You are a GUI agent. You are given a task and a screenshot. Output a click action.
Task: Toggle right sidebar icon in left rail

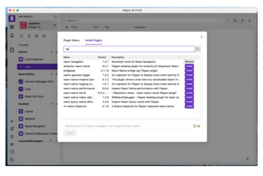tap(12, 152)
